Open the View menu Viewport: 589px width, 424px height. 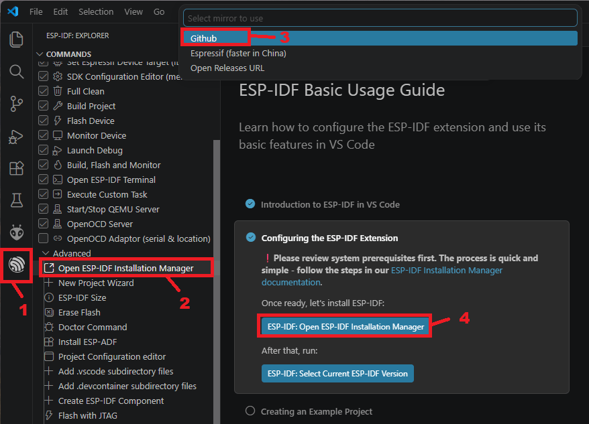133,11
